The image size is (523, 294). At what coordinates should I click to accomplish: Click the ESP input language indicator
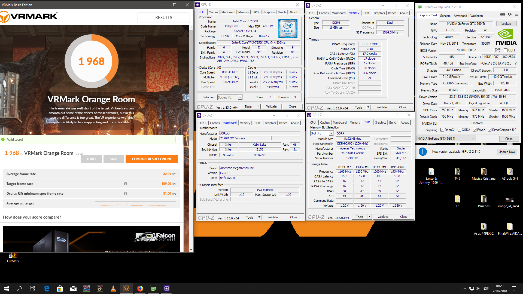point(486,289)
